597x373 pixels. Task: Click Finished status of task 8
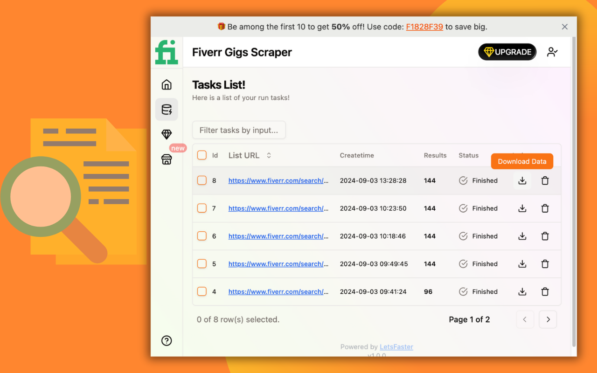(x=479, y=180)
